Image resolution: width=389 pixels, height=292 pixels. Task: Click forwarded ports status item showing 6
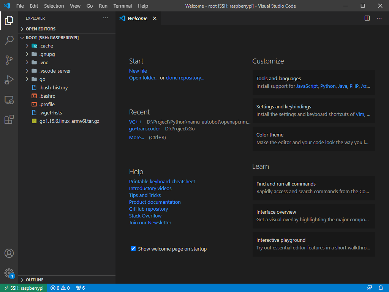(x=81, y=288)
